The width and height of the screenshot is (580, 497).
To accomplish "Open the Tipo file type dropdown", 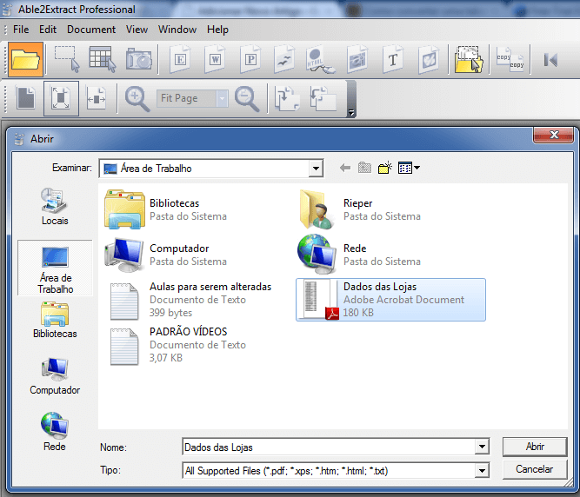I will 481,470.
